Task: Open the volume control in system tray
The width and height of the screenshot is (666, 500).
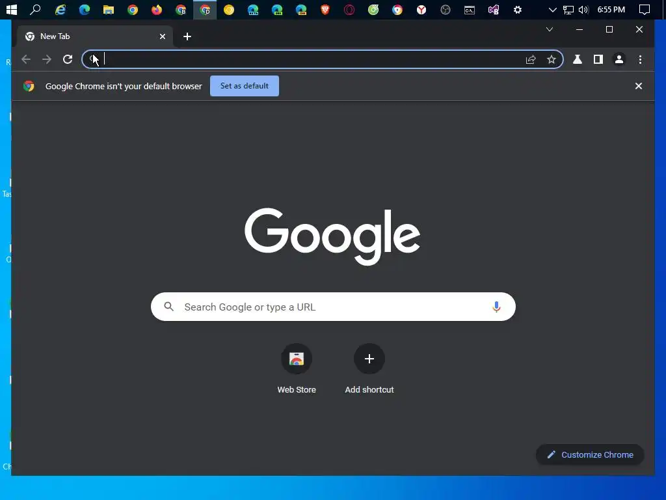Action: tap(583, 9)
